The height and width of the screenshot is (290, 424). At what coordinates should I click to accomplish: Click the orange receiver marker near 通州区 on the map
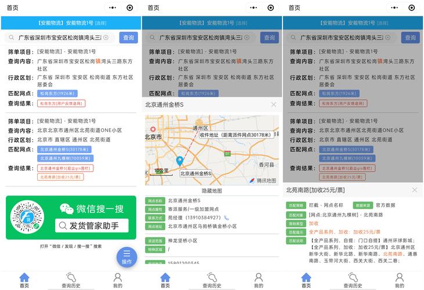pos(200,122)
